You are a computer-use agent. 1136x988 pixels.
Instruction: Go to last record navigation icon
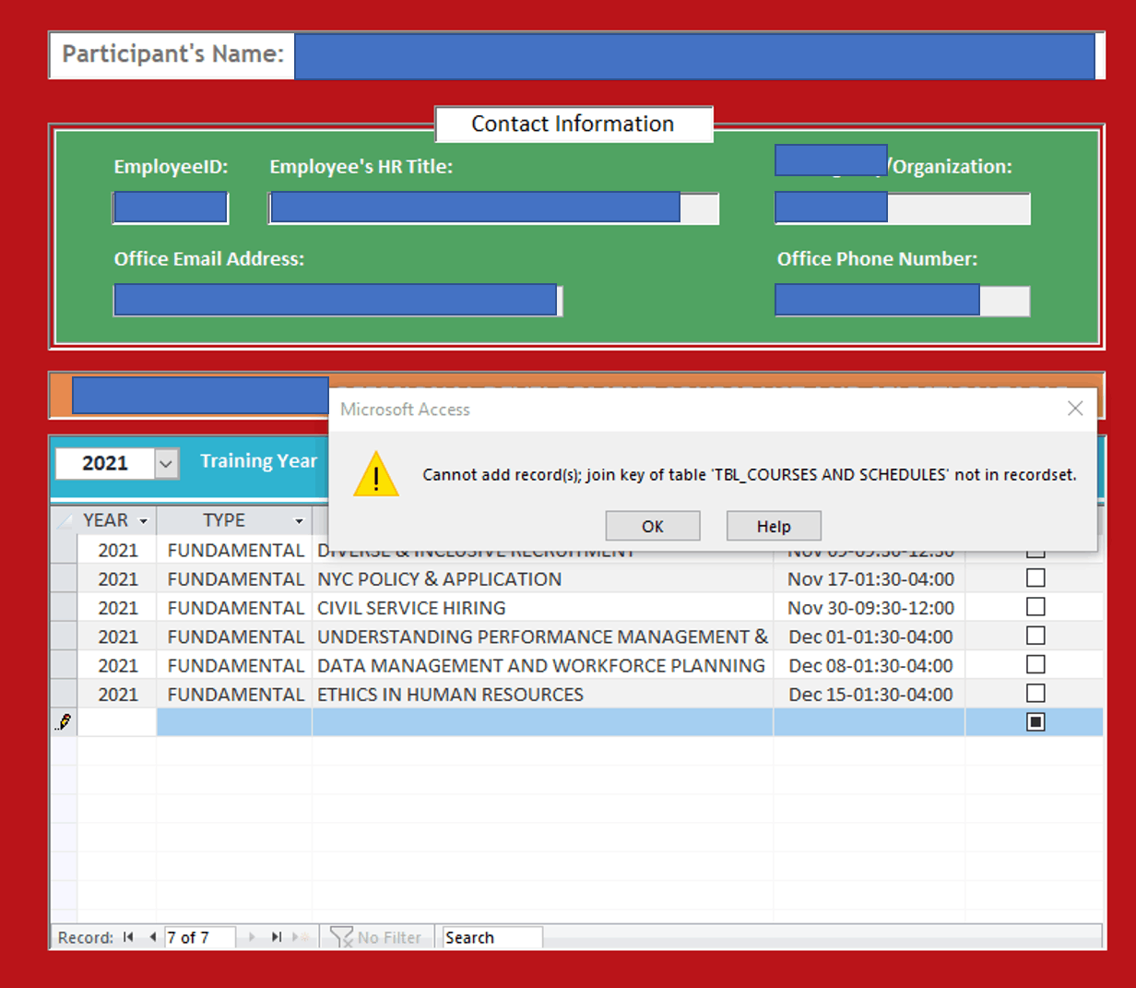coord(276,937)
